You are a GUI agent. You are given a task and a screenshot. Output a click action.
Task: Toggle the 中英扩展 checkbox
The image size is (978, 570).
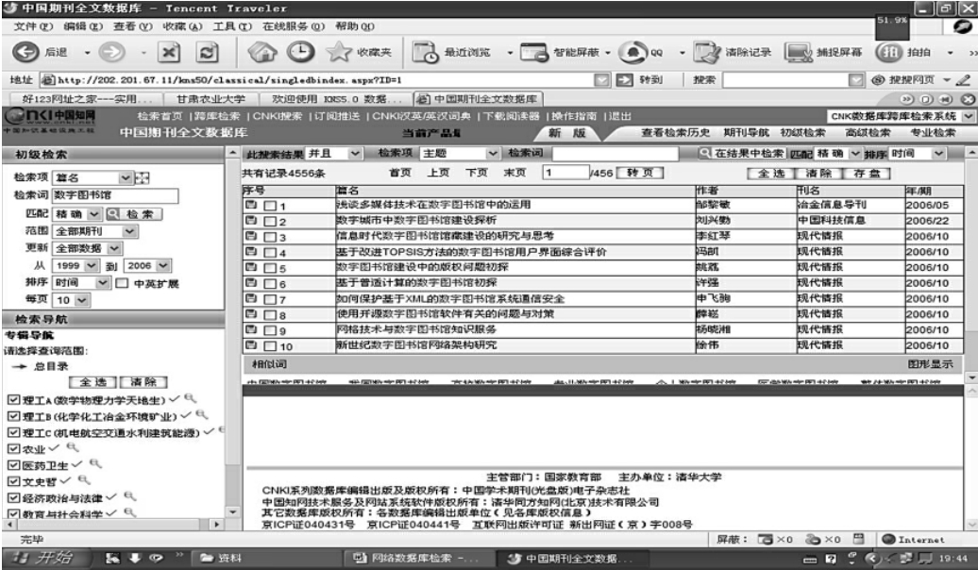pyautogui.click(x=123, y=283)
